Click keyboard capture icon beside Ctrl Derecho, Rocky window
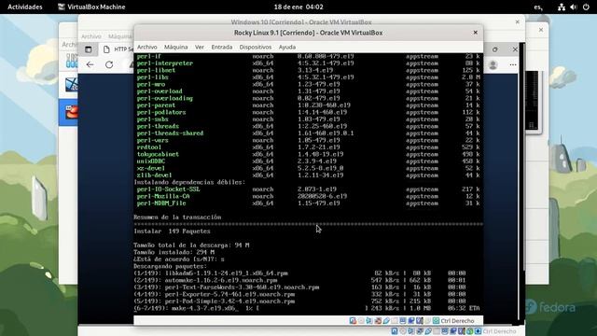Viewport: 597px width, 336px height. (436, 320)
